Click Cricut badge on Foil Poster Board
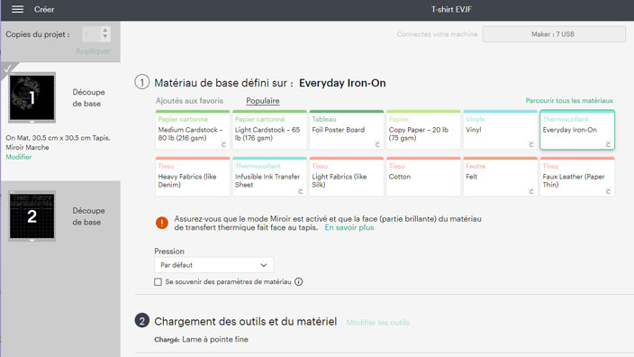The height and width of the screenshot is (357, 634). pyautogui.click(x=376, y=144)
